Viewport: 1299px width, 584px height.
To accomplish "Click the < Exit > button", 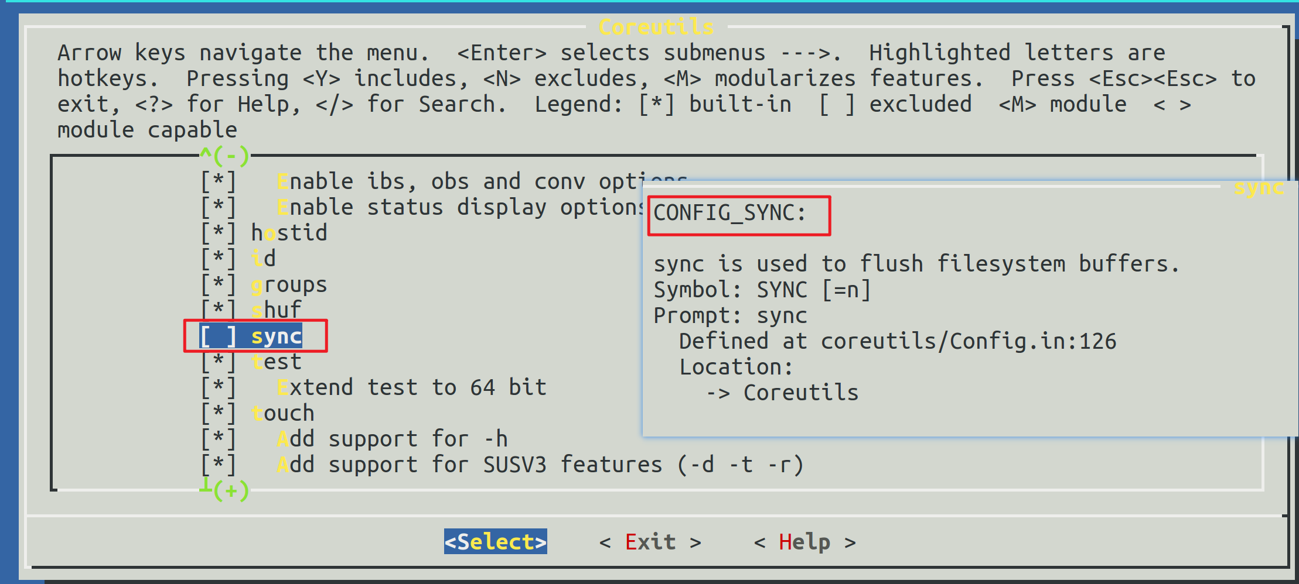I will tap(650, 542).
